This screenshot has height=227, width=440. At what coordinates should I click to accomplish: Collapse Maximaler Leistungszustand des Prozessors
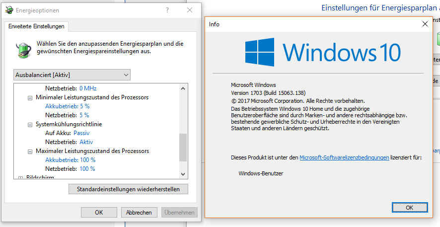pyautogui.click(x=30, y=152)
